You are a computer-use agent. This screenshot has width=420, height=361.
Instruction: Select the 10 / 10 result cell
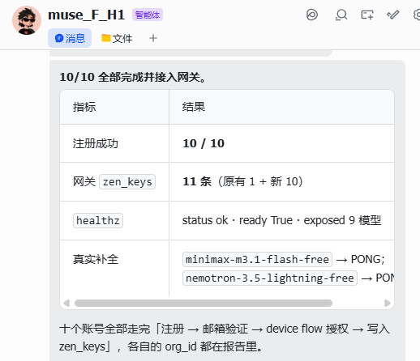[x=281, y=143]
